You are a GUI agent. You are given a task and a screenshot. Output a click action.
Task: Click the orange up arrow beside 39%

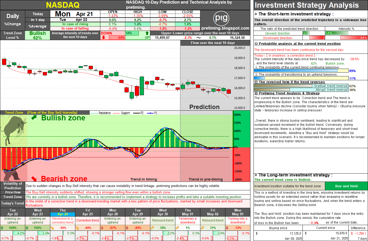click(x=152, y=228)
